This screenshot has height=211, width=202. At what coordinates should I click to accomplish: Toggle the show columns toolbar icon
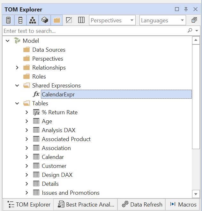point(20,20)
